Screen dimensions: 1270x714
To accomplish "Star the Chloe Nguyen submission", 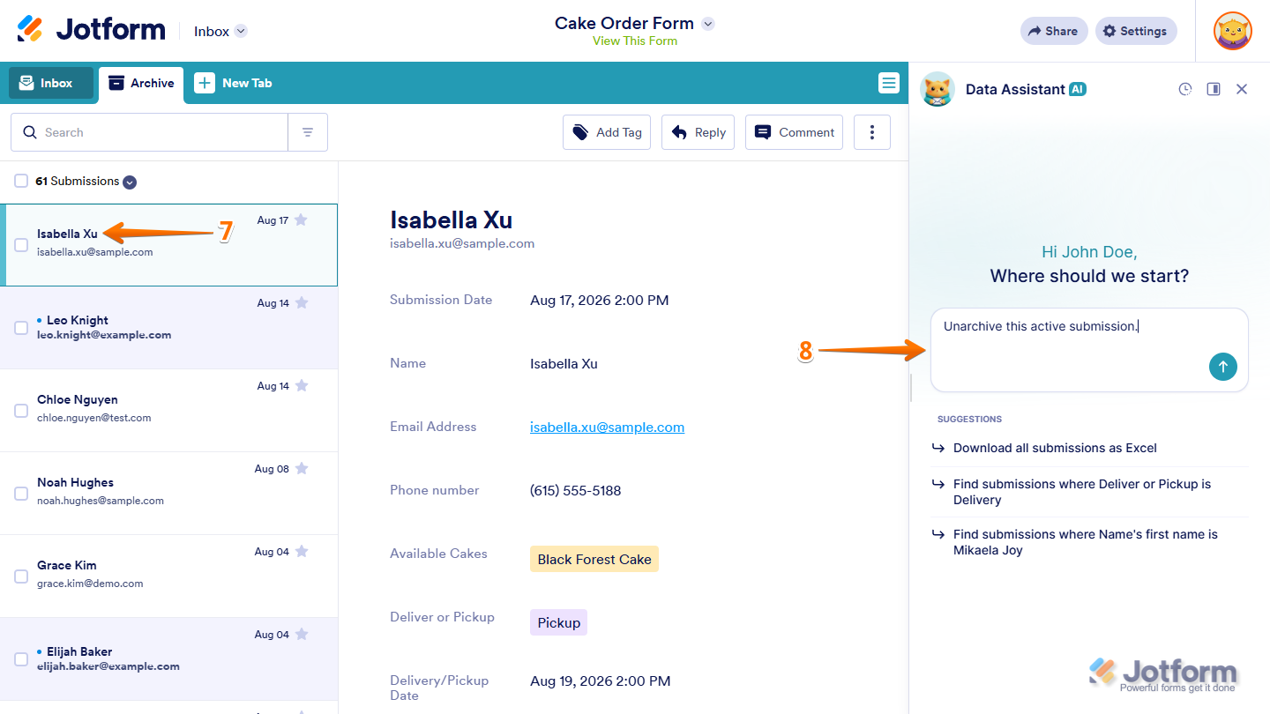I will click(301, 385).
